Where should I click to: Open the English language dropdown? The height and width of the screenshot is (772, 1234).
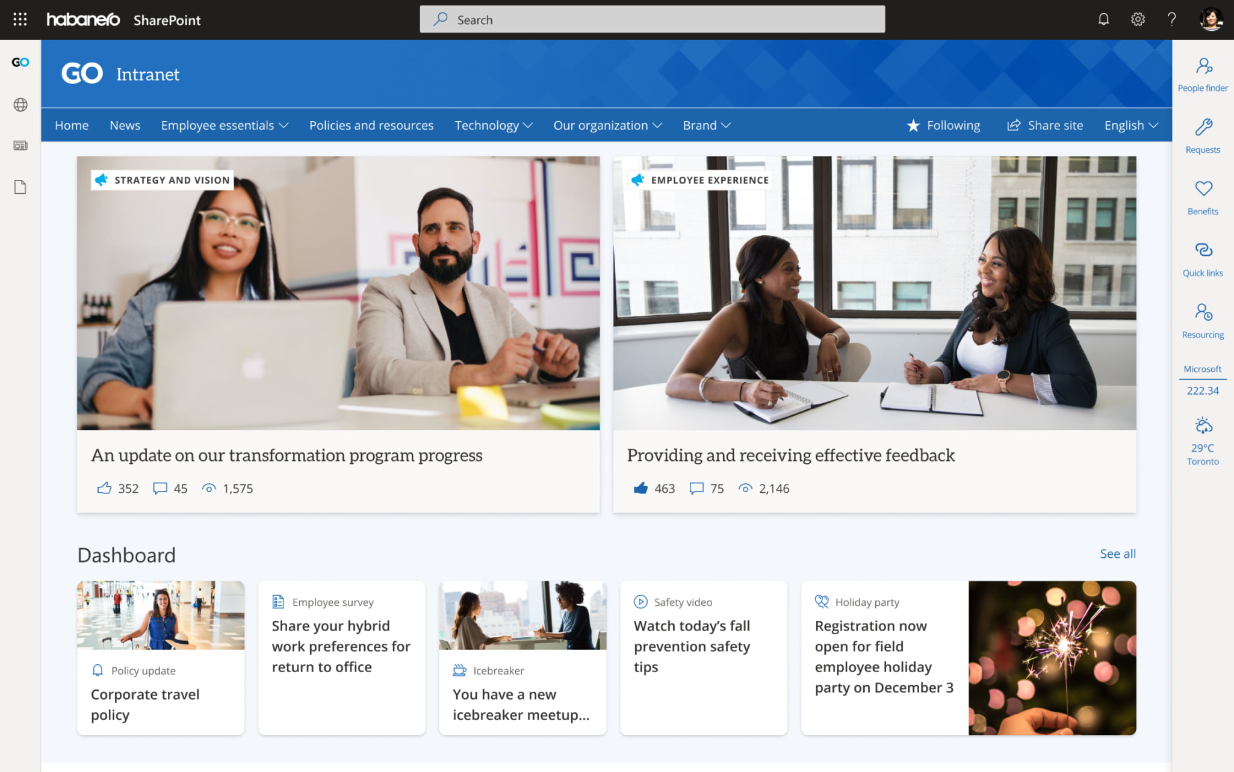coord(1130,125)
